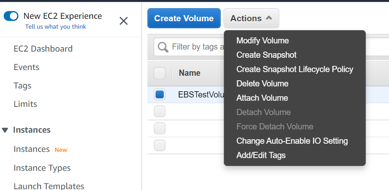Collapse the Actions dropdown menu
Image resolution: width=389 pixels, height=190 pixels.
251,18
